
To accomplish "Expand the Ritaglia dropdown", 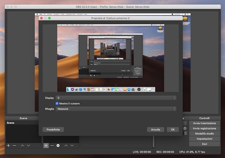I will point(115,109).
